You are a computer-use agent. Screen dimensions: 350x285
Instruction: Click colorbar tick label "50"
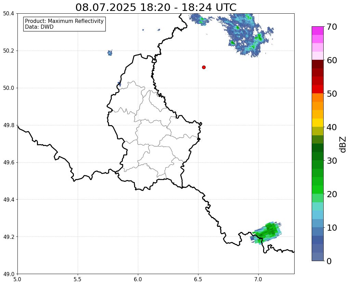point(332,94)
